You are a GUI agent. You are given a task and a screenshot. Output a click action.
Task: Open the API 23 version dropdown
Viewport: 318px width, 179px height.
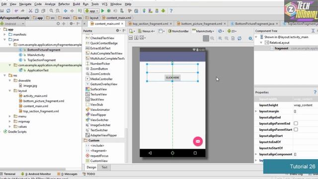point(232,31)
